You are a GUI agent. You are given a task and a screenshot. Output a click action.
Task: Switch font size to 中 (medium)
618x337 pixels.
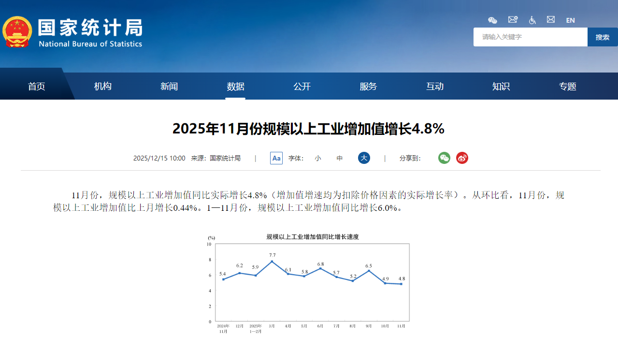(x=339, y=158)
